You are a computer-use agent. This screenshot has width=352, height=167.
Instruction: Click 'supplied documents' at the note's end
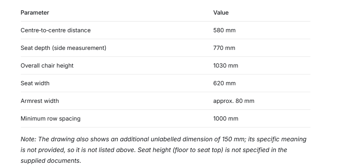pos(50,161)
